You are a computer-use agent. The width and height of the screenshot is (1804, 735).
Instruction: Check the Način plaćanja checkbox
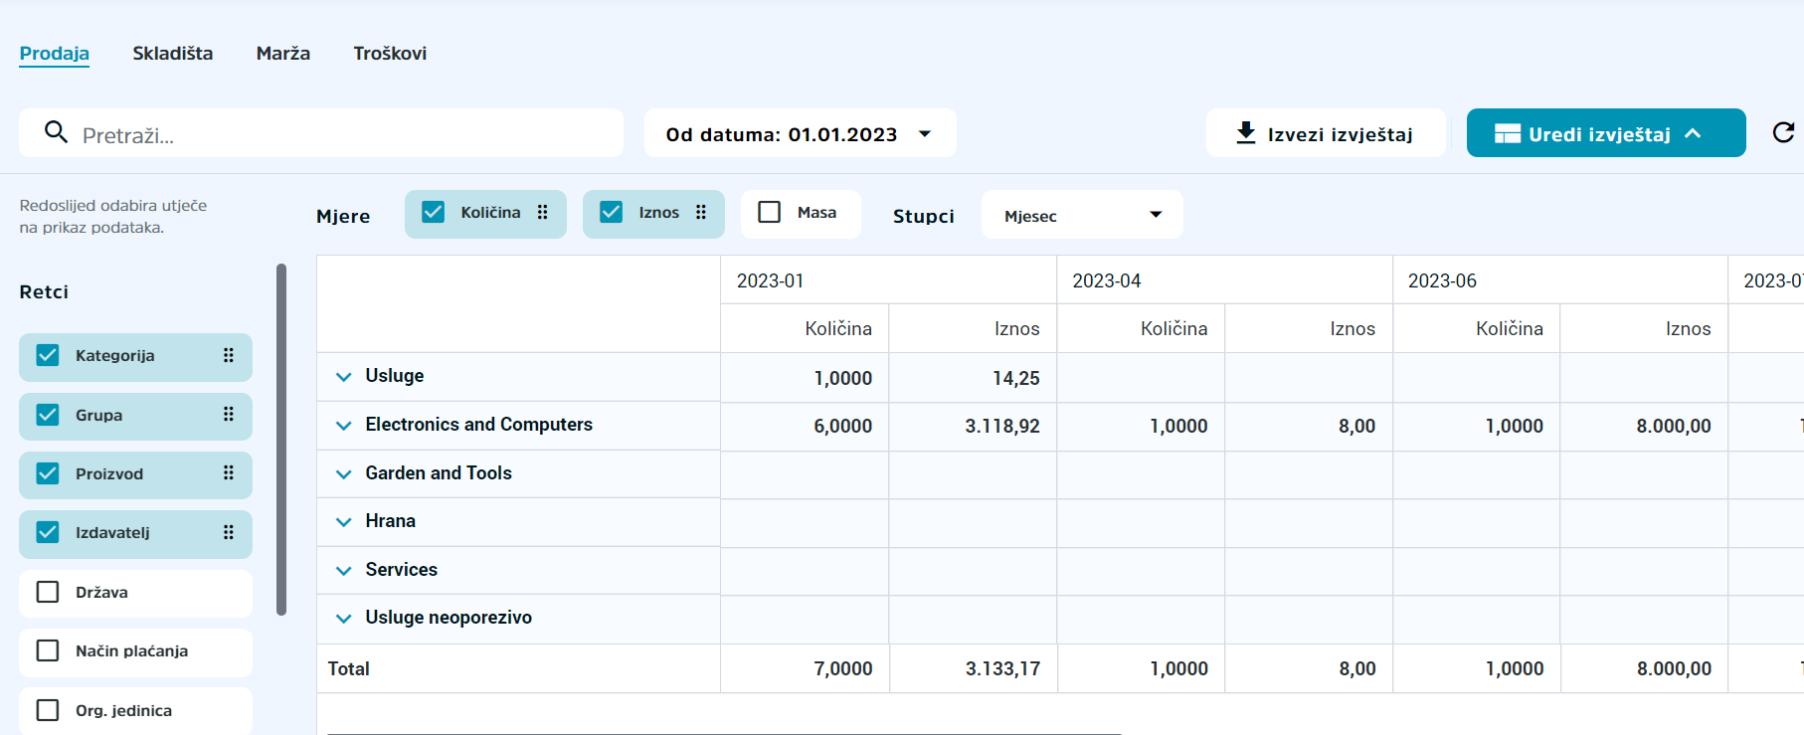48,650
